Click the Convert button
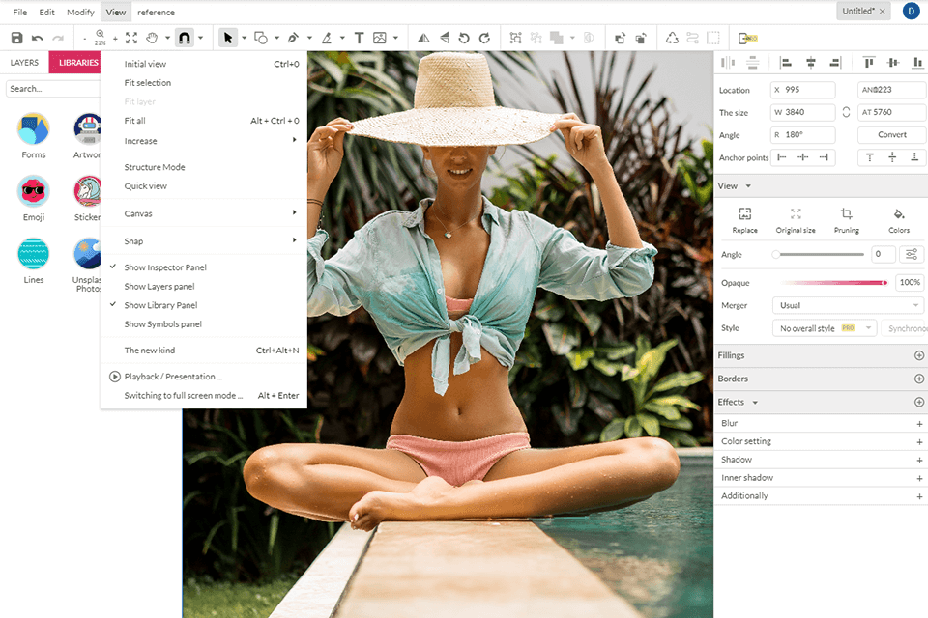 891,135
